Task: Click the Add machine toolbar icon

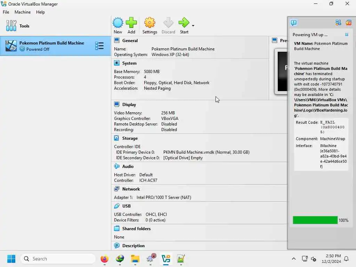Action: (x=131, y=26)
